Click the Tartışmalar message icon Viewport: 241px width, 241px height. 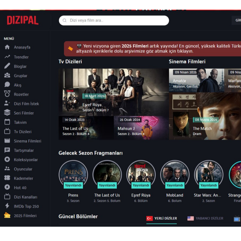[x=7, y=150]
